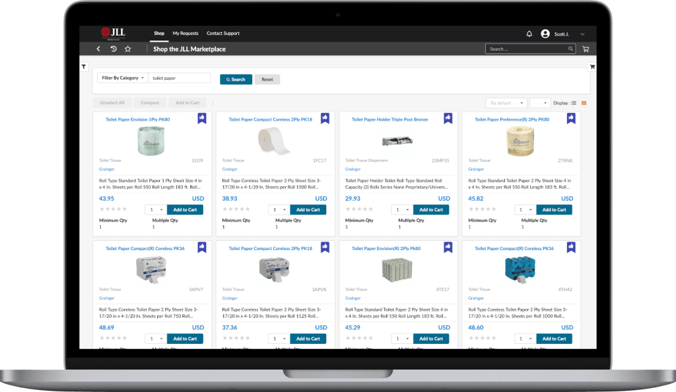Image resolution: width=676 pixels, height=392 pixels.
Task: Click the Compare button
Action: (150, 103)
